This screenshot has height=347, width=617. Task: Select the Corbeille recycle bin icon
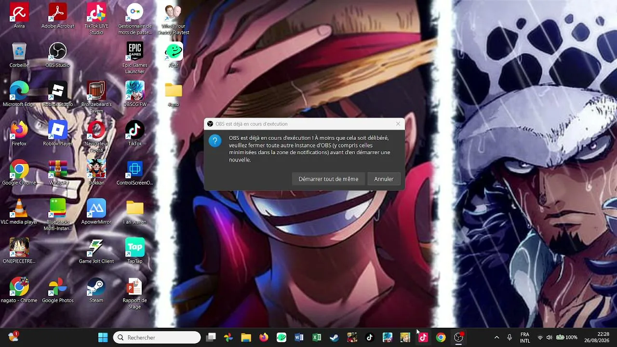coord(19,55)
